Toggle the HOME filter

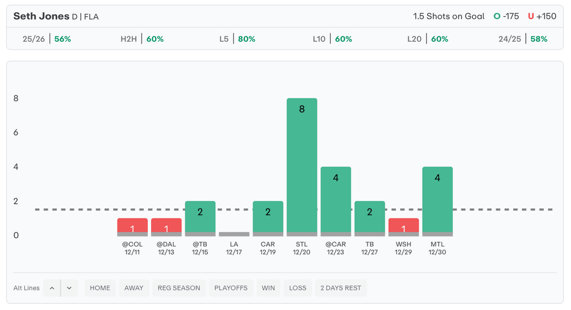click(x=100, y=288)
